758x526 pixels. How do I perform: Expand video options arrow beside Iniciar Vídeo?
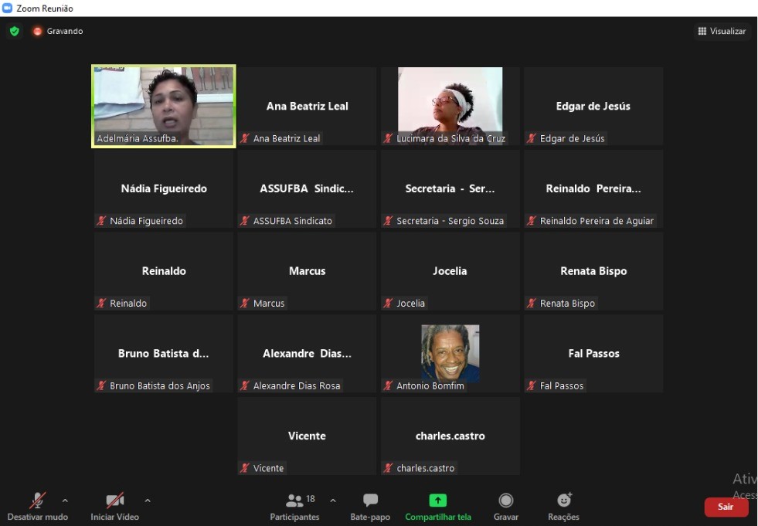coord(148,501)
